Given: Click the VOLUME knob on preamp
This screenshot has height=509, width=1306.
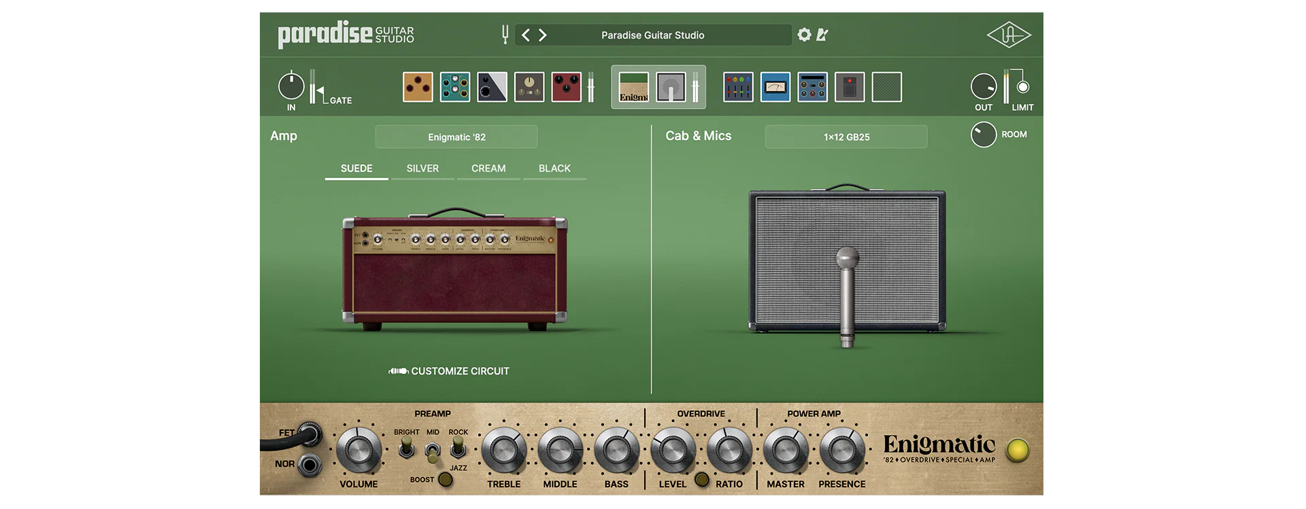Looking at the screenshot, I should [x=358, y=451].
